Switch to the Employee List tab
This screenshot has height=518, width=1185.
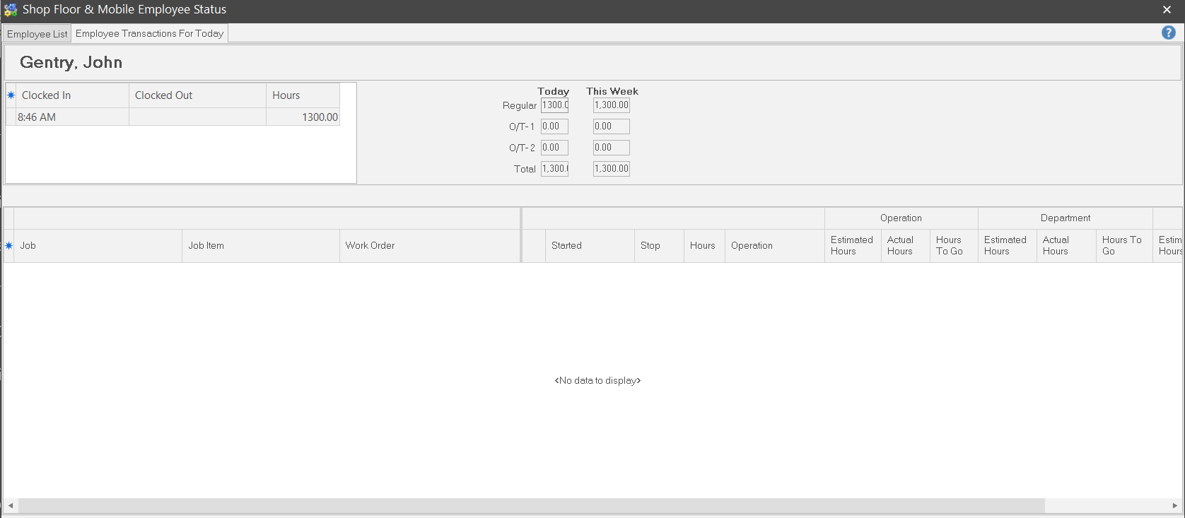[x=37, y=34]
